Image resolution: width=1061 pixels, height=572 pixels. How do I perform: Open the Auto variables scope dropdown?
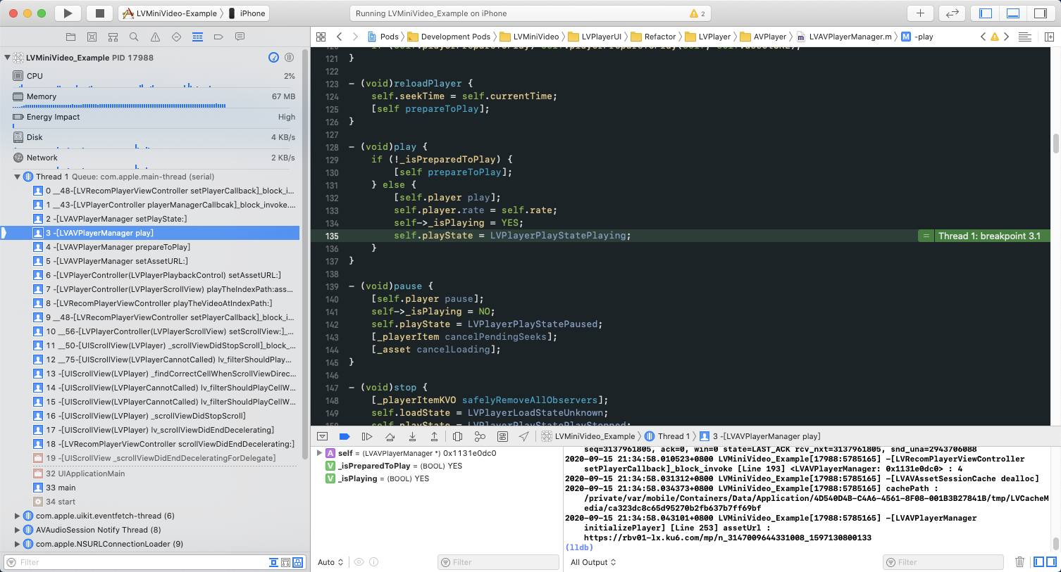tap(328, 561)
